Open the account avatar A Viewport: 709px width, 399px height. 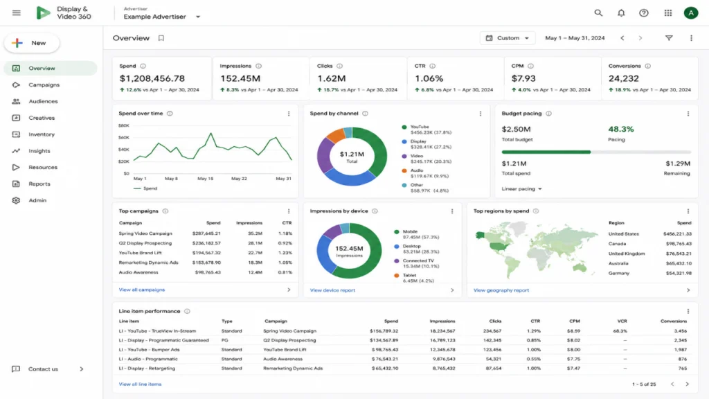[x=691, y=12]
